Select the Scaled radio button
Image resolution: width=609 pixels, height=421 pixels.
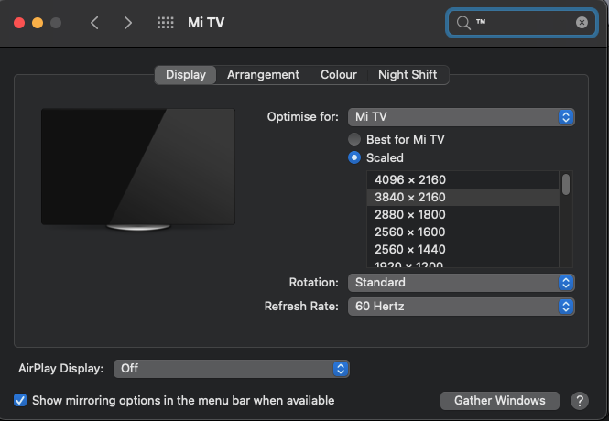[354, 157]
